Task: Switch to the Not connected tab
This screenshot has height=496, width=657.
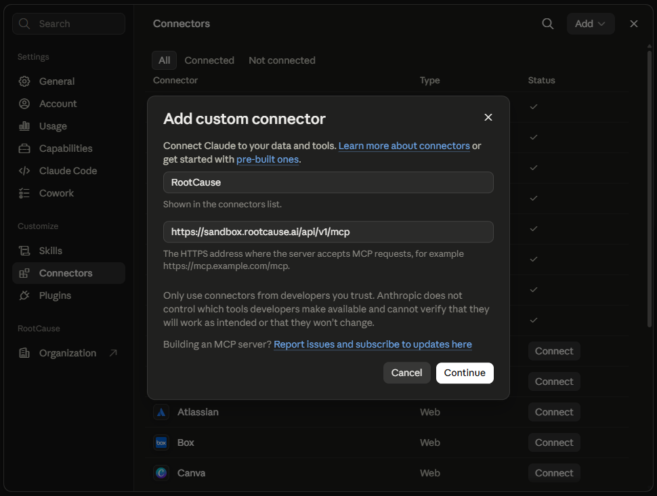Action: click(x=282, y=60)
